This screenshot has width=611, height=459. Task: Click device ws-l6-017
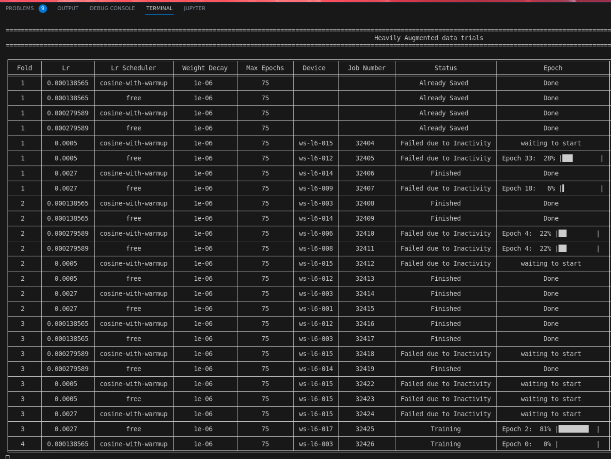pos(316,429)
